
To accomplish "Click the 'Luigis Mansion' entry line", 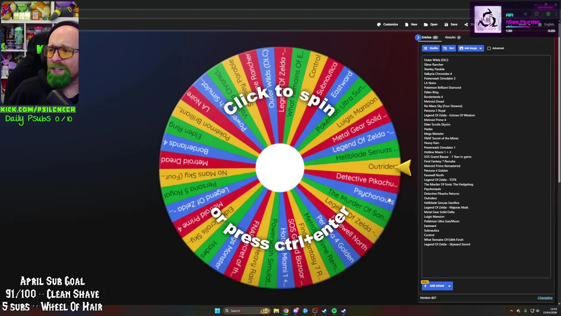I will pos(434,217).
